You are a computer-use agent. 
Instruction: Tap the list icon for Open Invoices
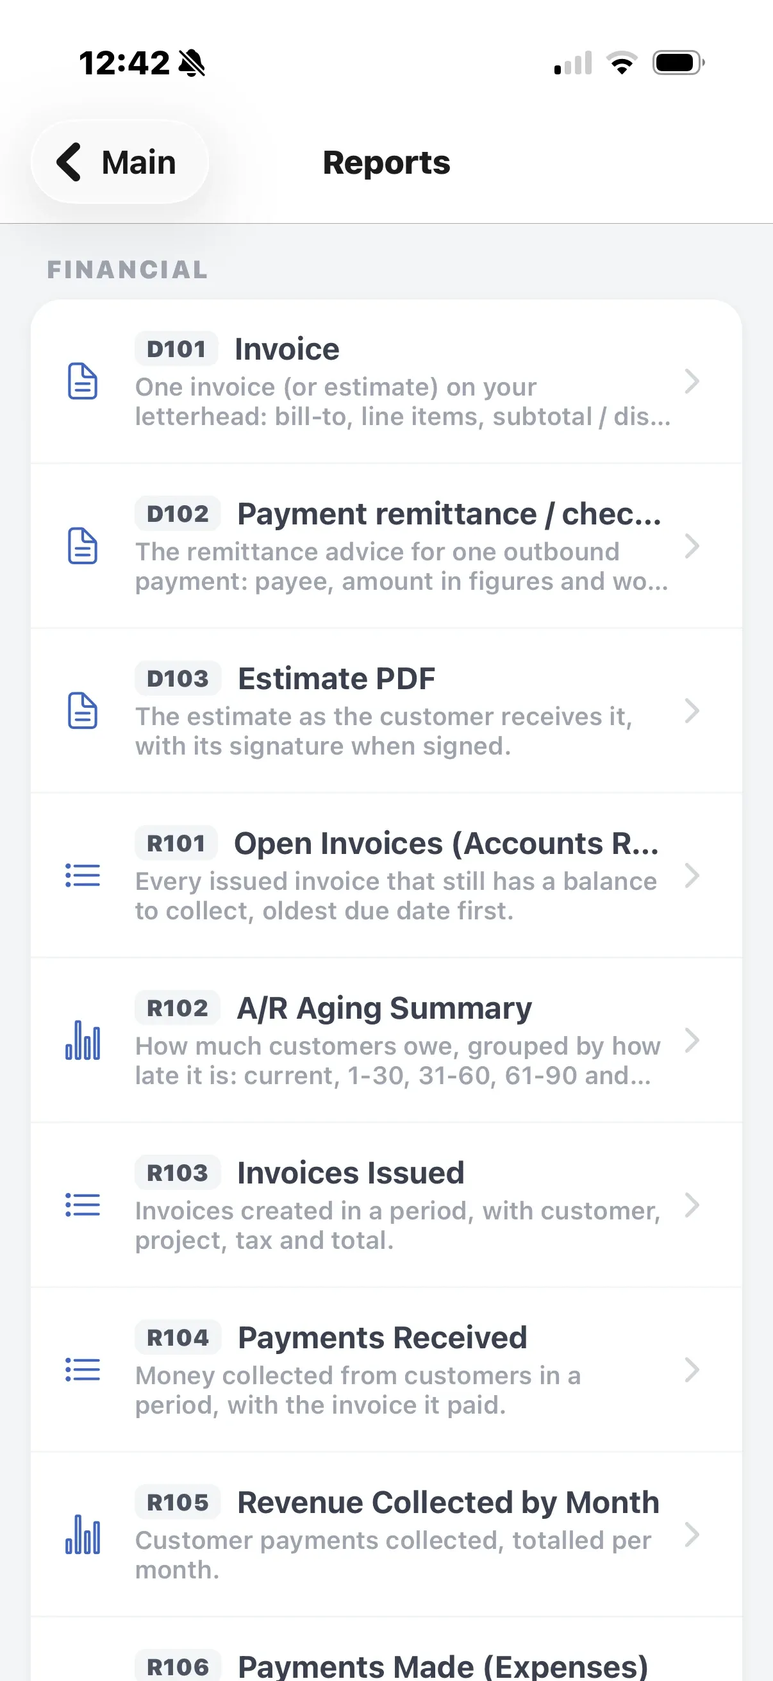(x=83, y=875)
